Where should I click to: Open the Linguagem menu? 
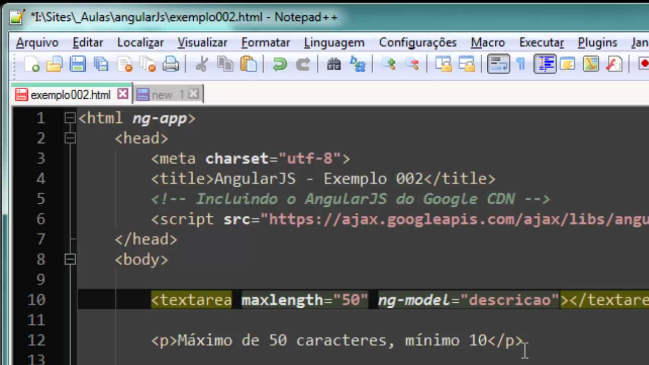[x=334, y=43]
